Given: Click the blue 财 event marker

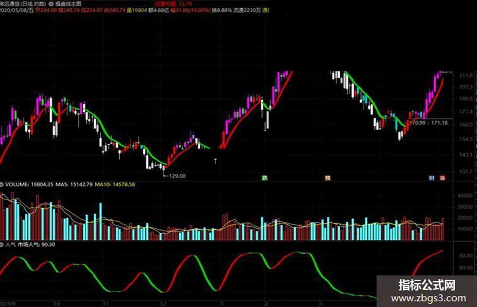Looking at the screenshot, I should pos(432,178).
